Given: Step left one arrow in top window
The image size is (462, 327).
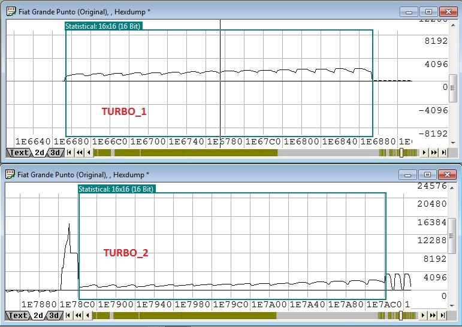Looking at the screenshot, I should (89, 153).
